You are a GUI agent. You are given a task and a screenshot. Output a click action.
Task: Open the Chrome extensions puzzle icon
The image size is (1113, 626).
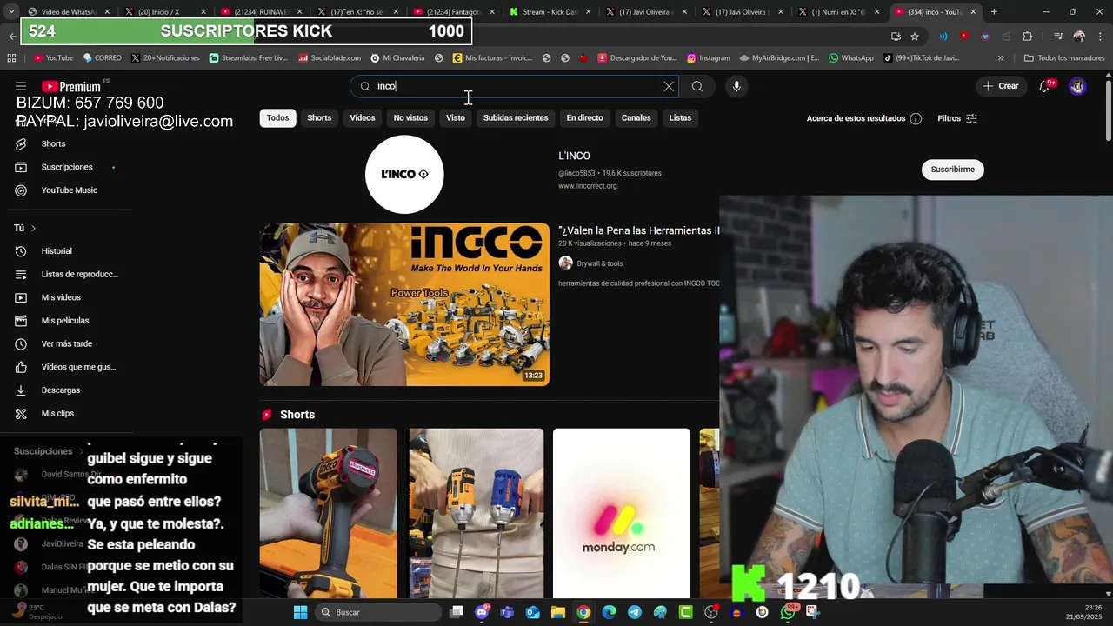coord(1028,37)
